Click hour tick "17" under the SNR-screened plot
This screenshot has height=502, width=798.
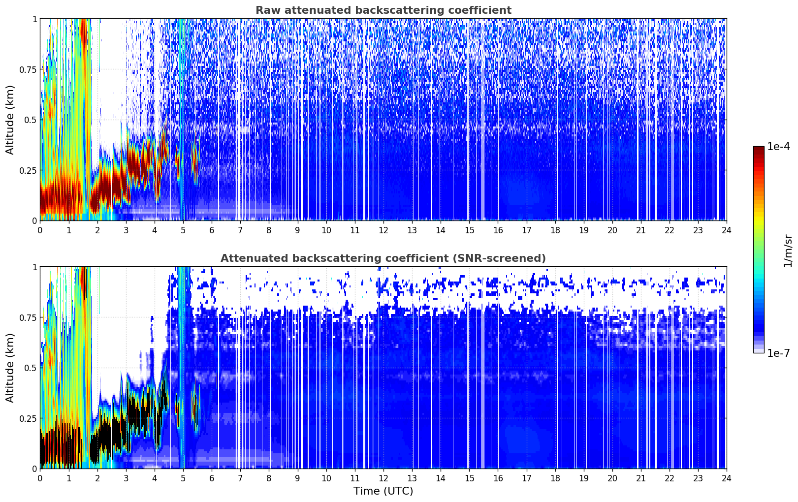(x=526, y=478)
